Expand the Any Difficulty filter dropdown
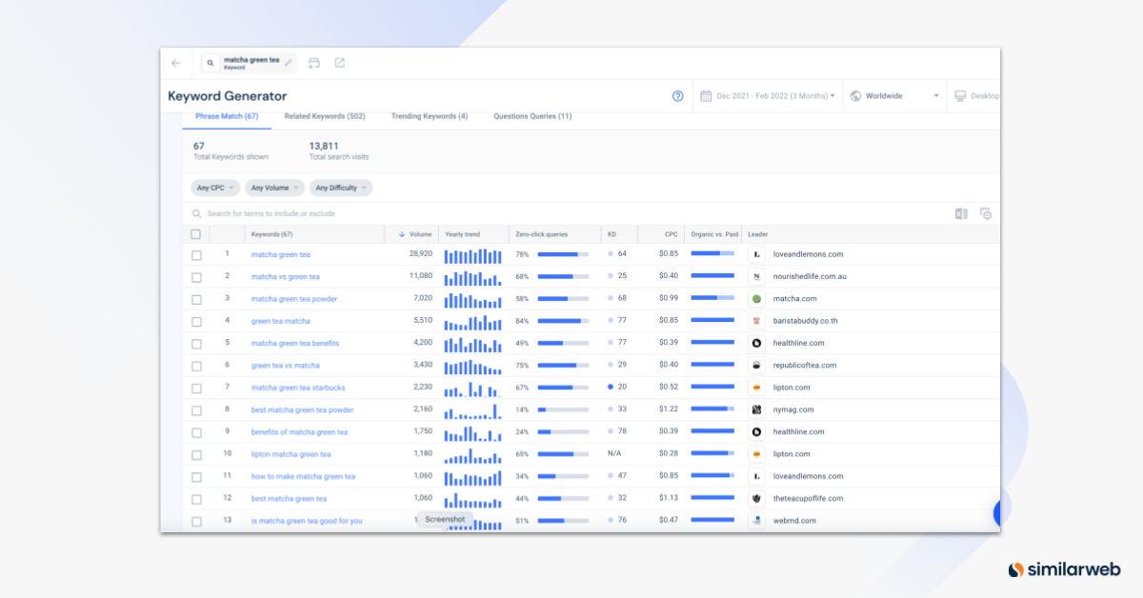Viewport: 1143px width, 598px height. click(341, 188)
